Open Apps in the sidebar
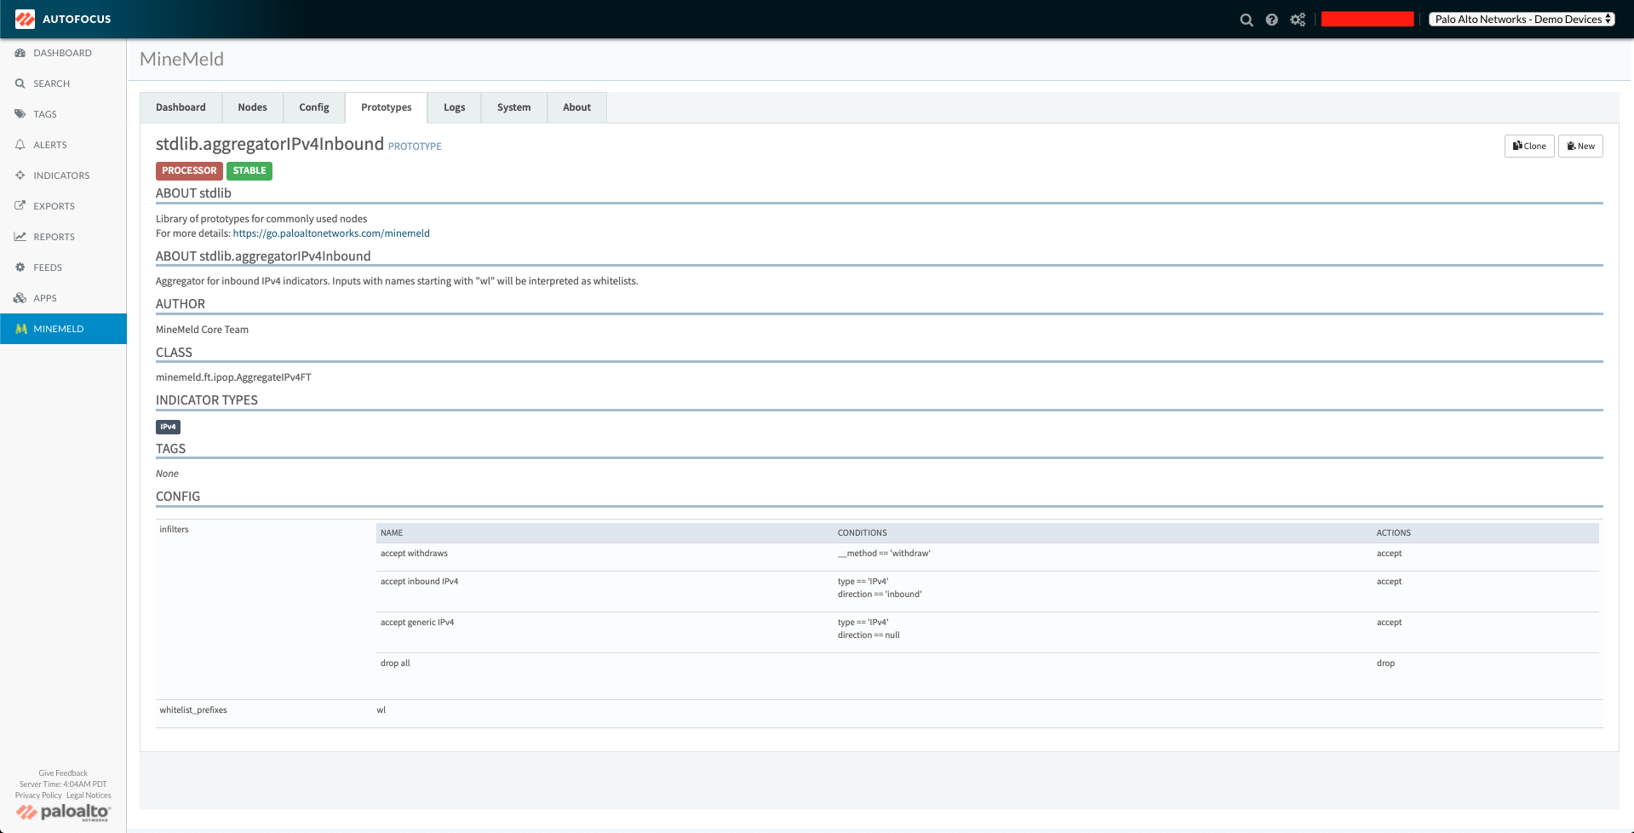 point(44,298)
